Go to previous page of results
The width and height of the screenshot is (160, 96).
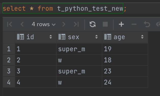tap(22, 24)
